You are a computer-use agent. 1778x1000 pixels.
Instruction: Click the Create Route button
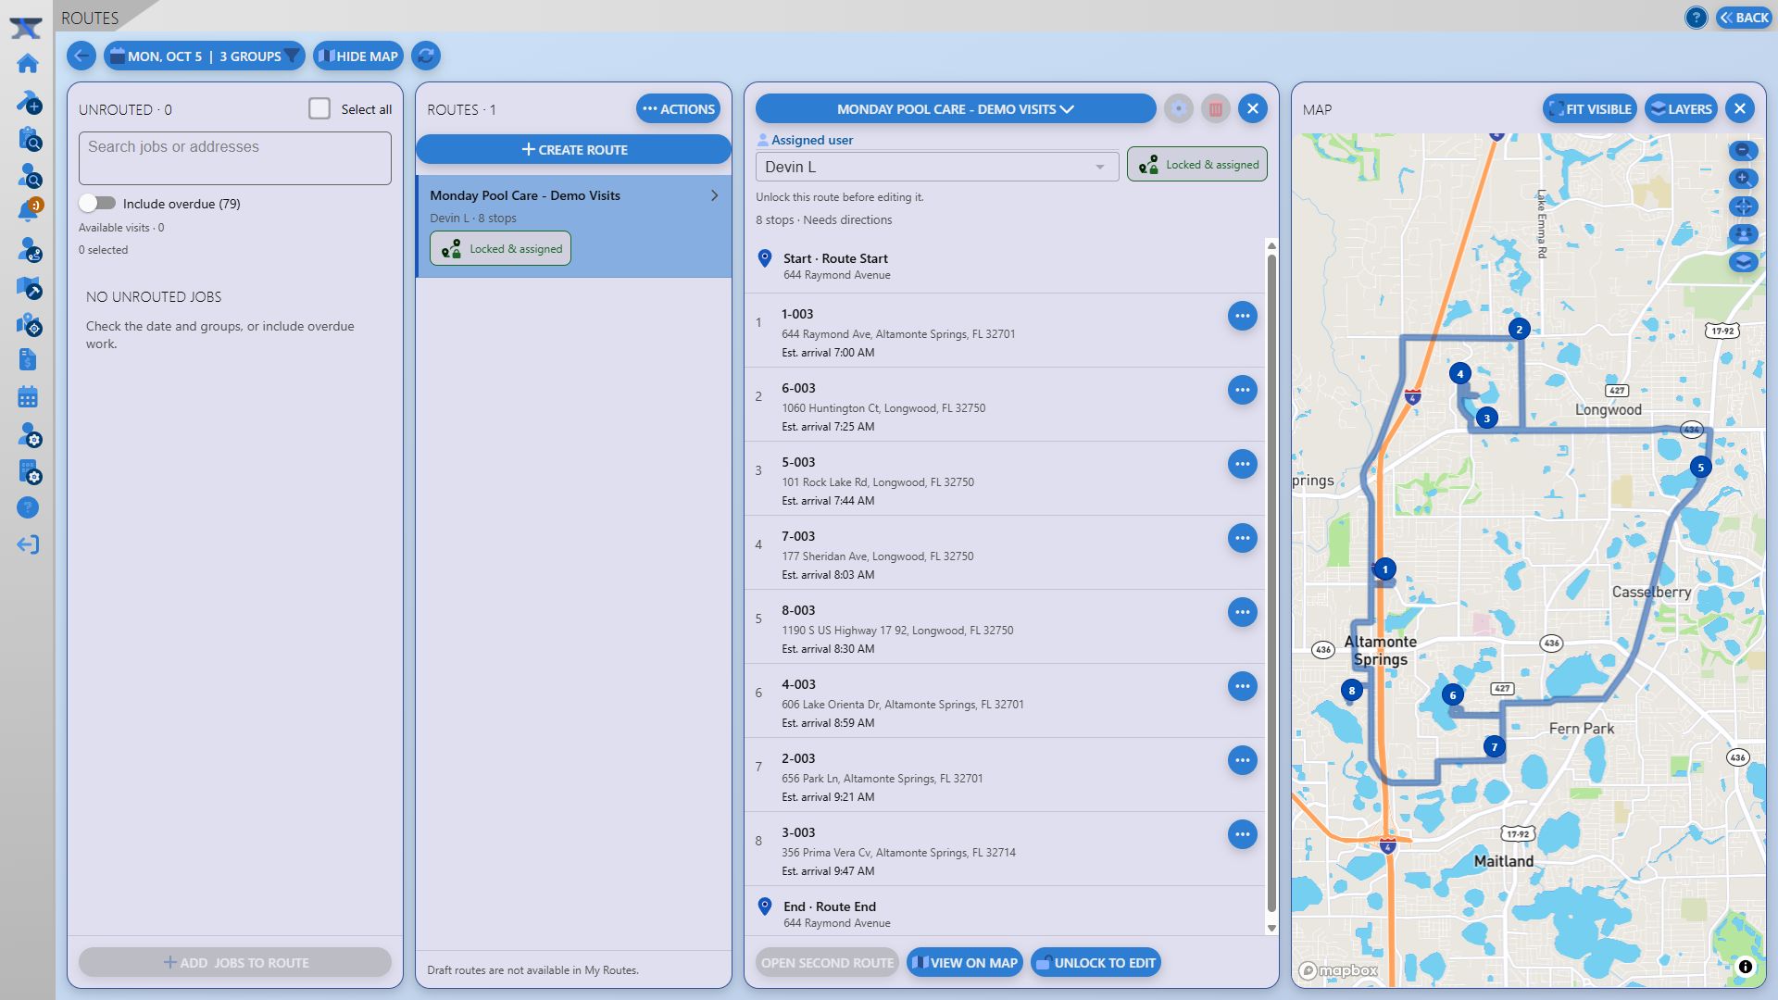pyautogui.click(x=574, y=149)
